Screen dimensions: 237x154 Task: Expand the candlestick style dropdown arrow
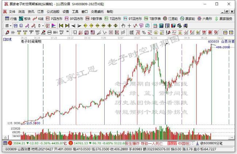click(43, 26)
